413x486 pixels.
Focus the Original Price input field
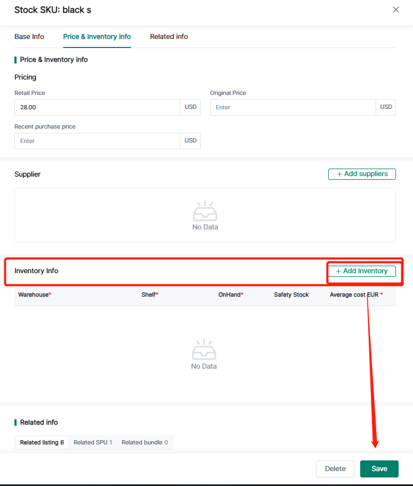pos(293,107)
